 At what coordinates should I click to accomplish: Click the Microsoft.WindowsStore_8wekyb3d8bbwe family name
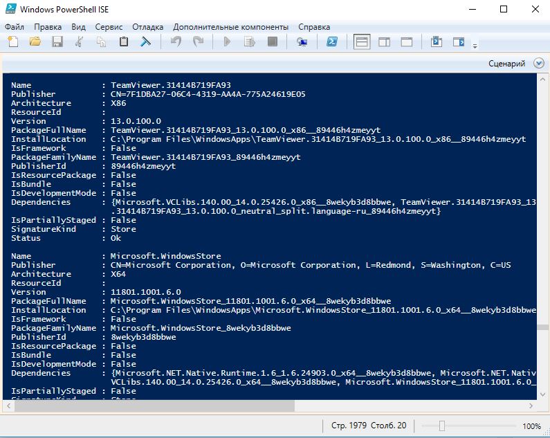click(x=201, y=328)
